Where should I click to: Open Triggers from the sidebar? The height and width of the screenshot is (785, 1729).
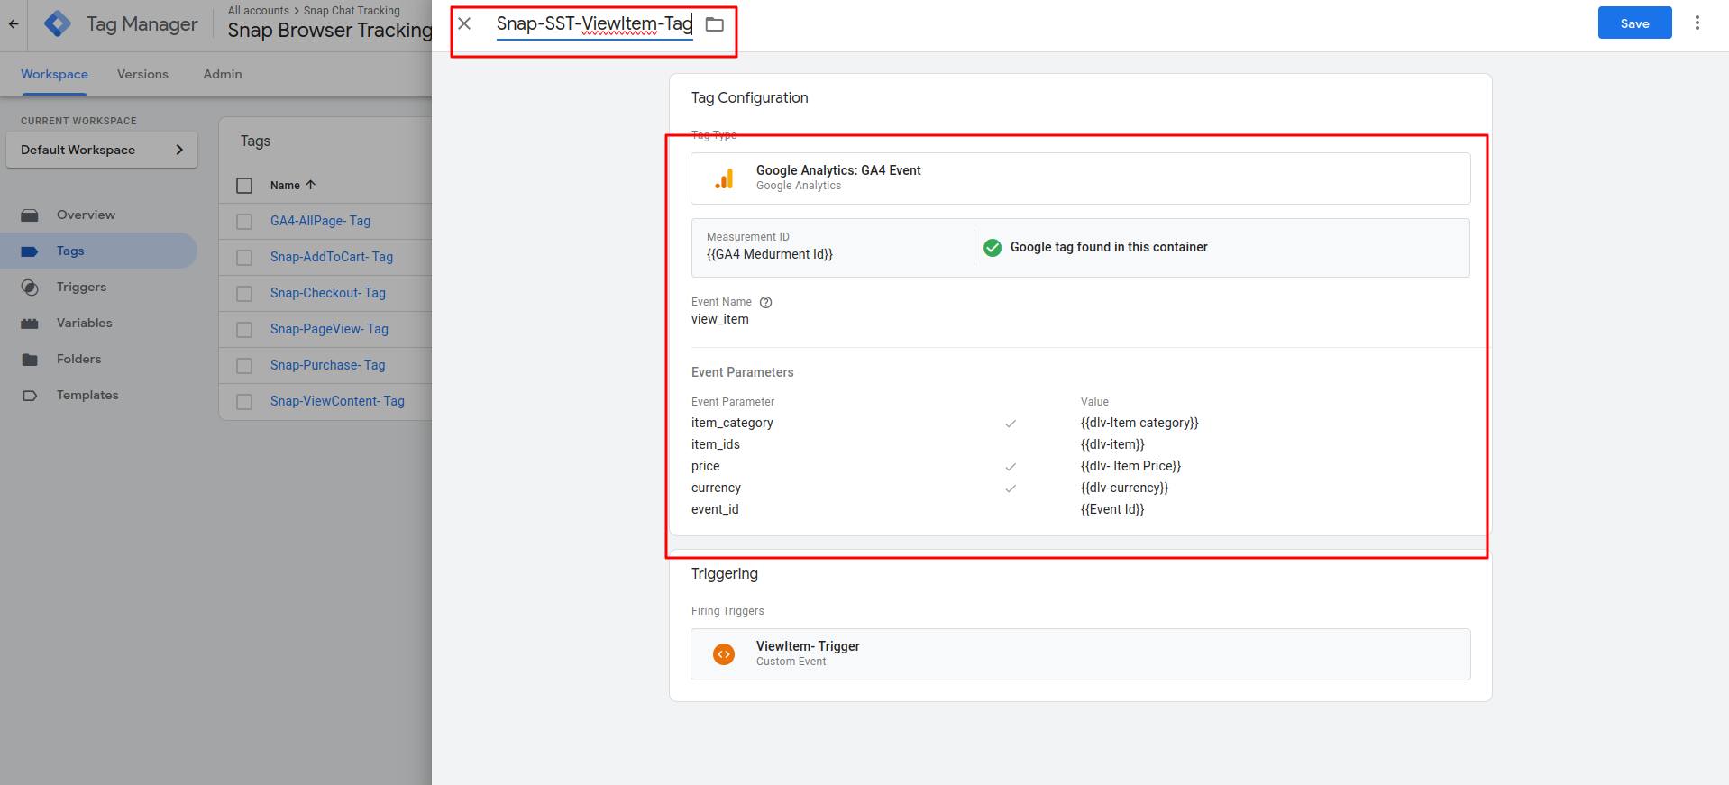(x=81, y=288)
